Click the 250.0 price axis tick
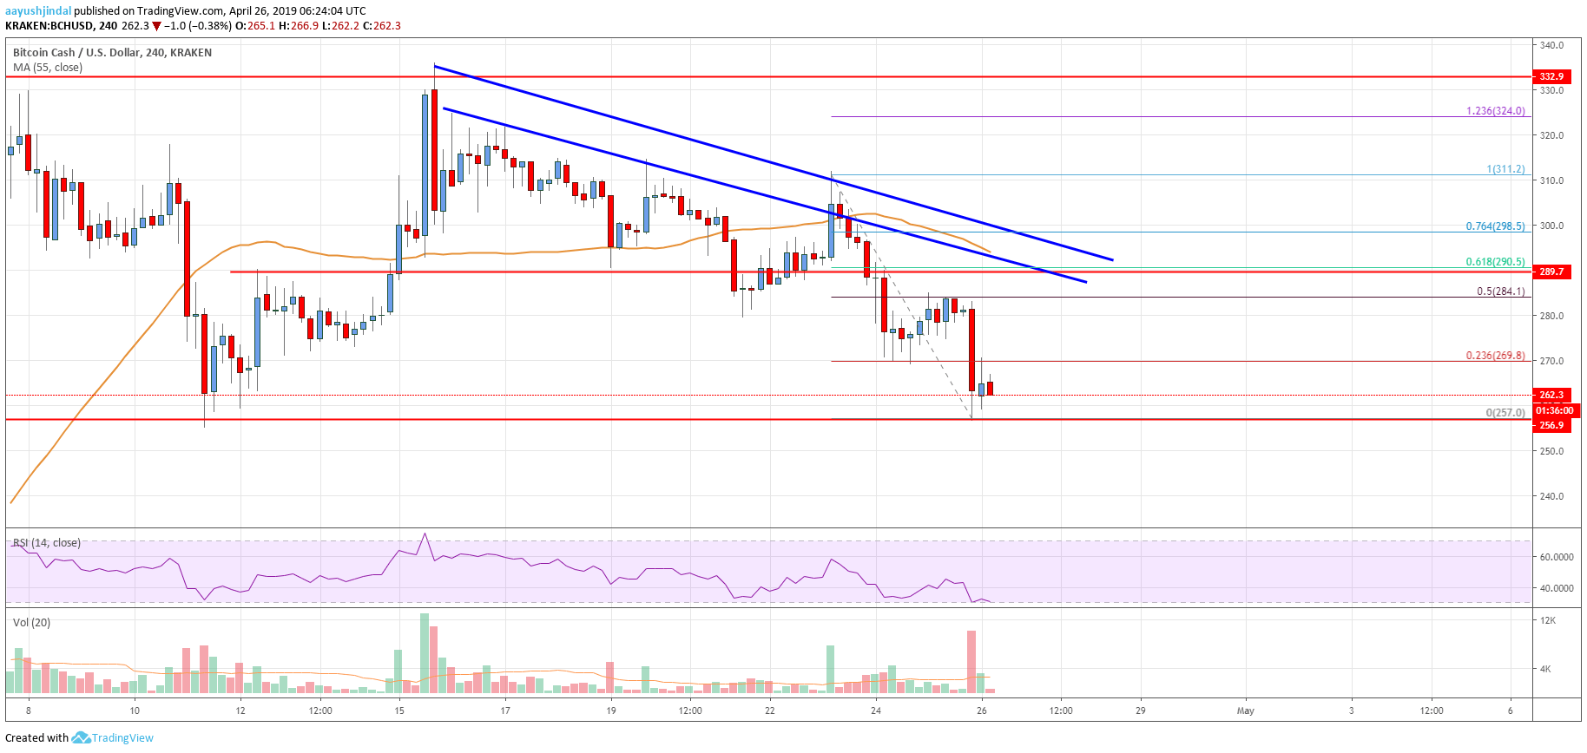Image resolution: width=1587 pixels, height=753 pixels. [1552, 451]
